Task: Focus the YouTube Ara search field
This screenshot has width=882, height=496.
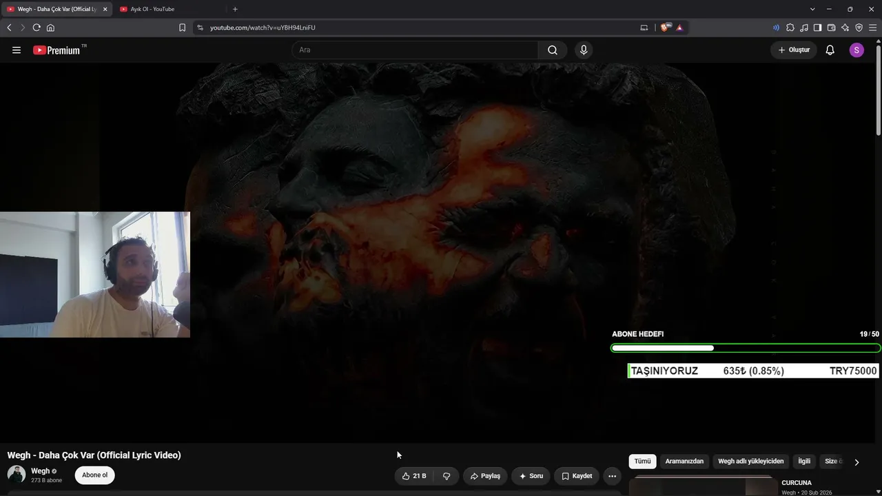Action: click(415, 50)
